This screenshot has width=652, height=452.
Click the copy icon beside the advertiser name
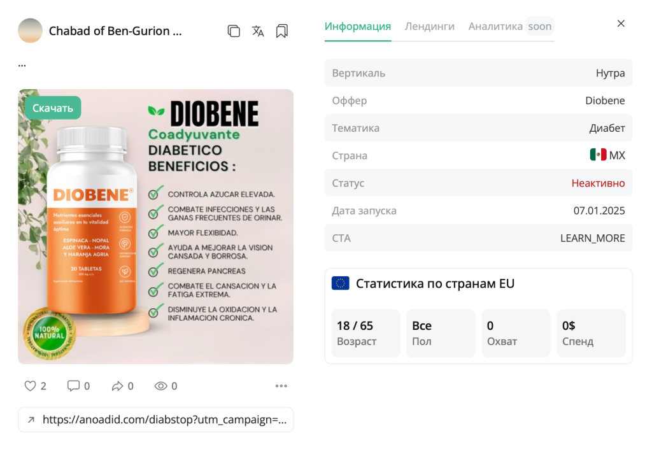click(x=234, y=31)
